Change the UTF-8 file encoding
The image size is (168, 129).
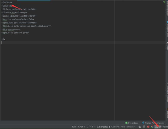pyautogui.click(x=91, y=127)
